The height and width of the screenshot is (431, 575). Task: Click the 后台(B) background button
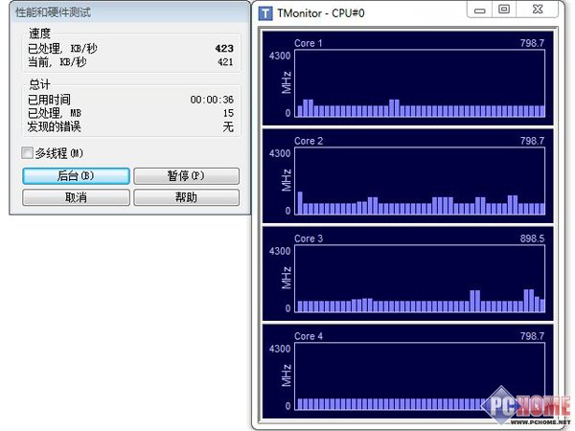76,176
